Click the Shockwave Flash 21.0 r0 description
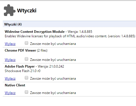 pyautogui.click(x=23, y=71)
